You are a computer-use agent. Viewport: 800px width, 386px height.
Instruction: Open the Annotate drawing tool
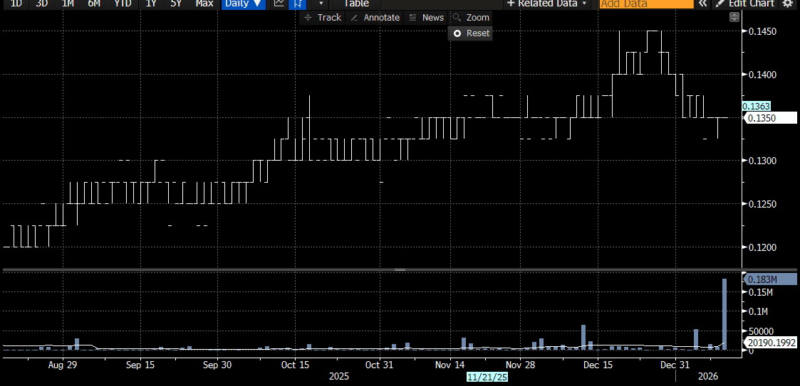[x=375, y=17]
